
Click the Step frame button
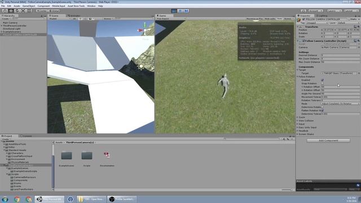click(x=186, y=11)
